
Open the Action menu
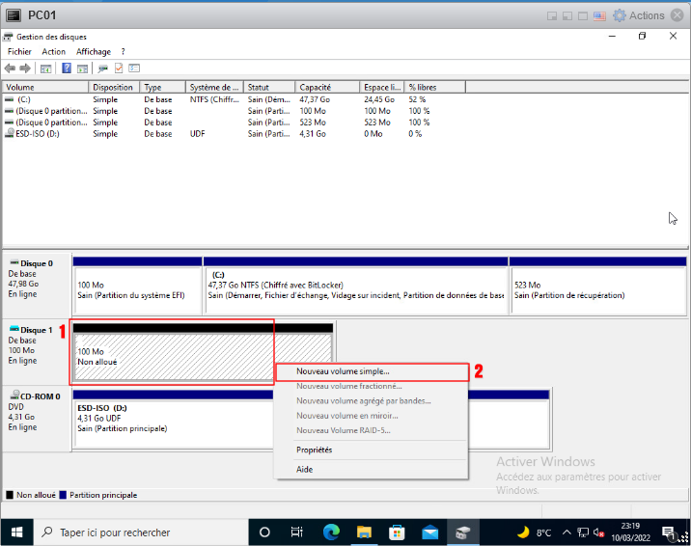click(54, 51)
